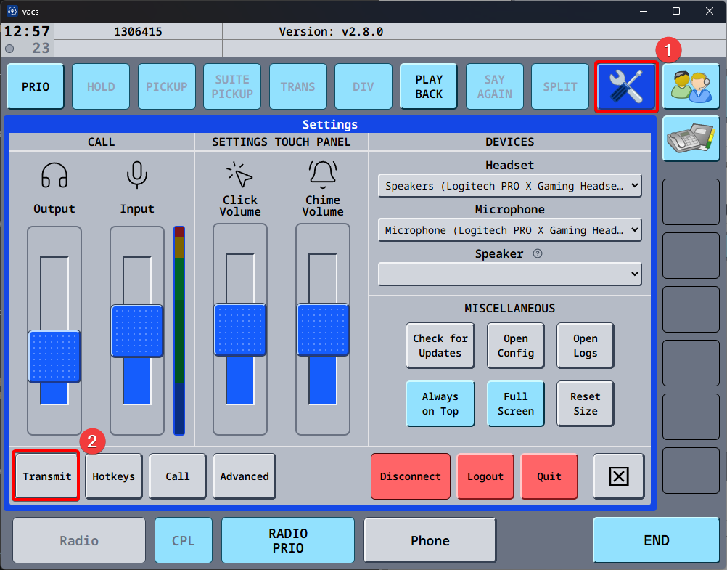Open the Call settings tab
The height and width of the screenshot is (570, 727).
(x=178, y=476)
